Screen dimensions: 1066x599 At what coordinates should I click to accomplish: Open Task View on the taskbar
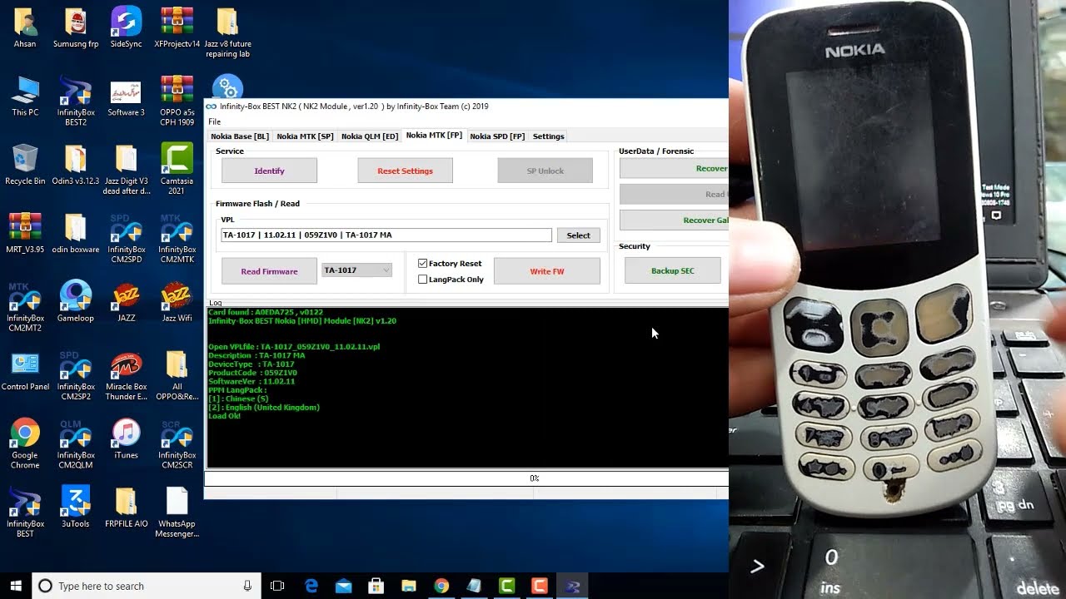pyautogui.click(x=277, y=586)
